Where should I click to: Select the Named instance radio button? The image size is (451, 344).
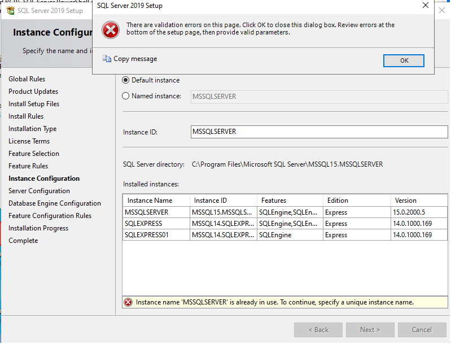pyautogui.click(x=125, y=96)
